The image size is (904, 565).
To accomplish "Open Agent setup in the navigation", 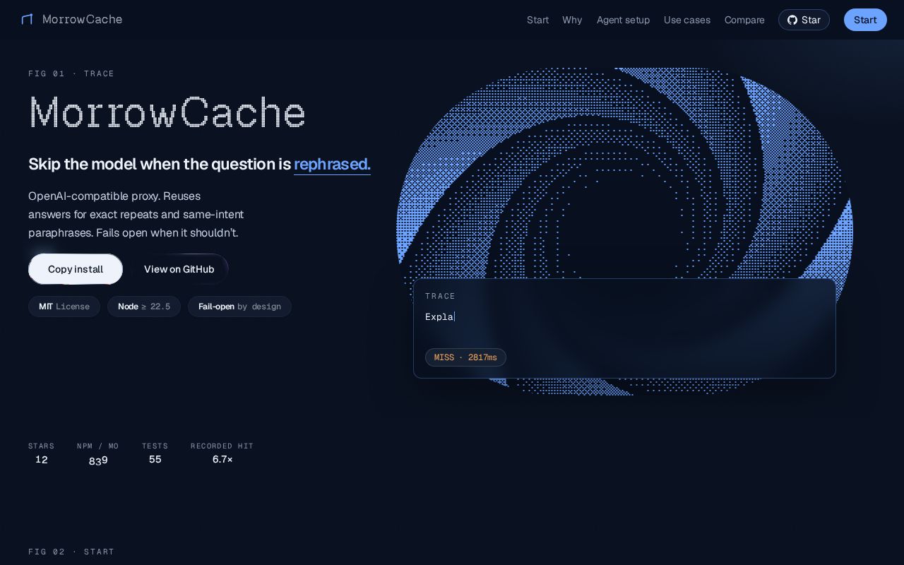I will click(x=623, y=20).
